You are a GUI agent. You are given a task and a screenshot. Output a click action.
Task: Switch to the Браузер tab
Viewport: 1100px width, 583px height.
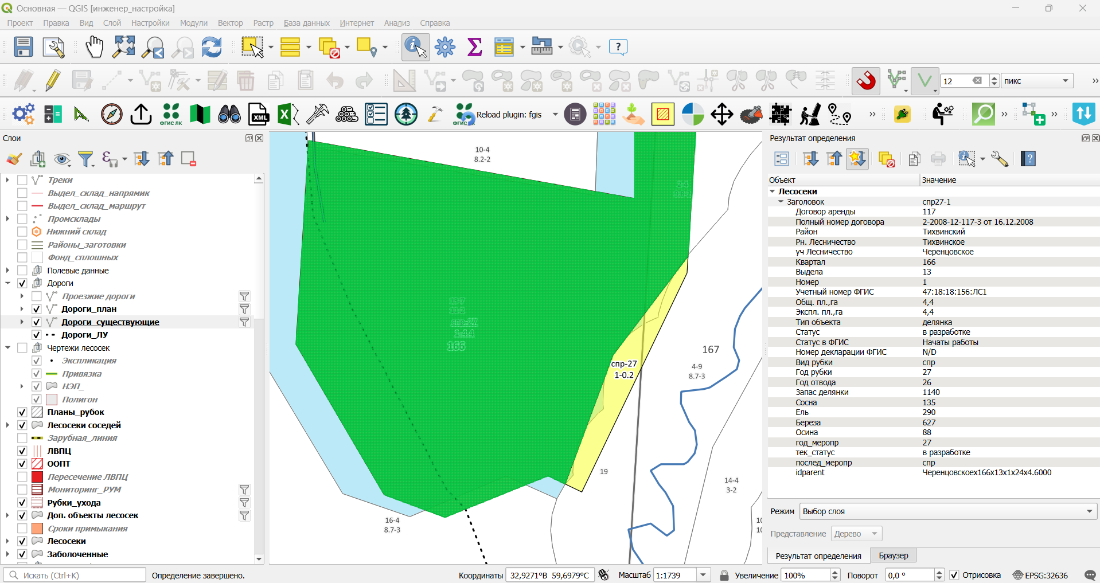click(893, 555)
